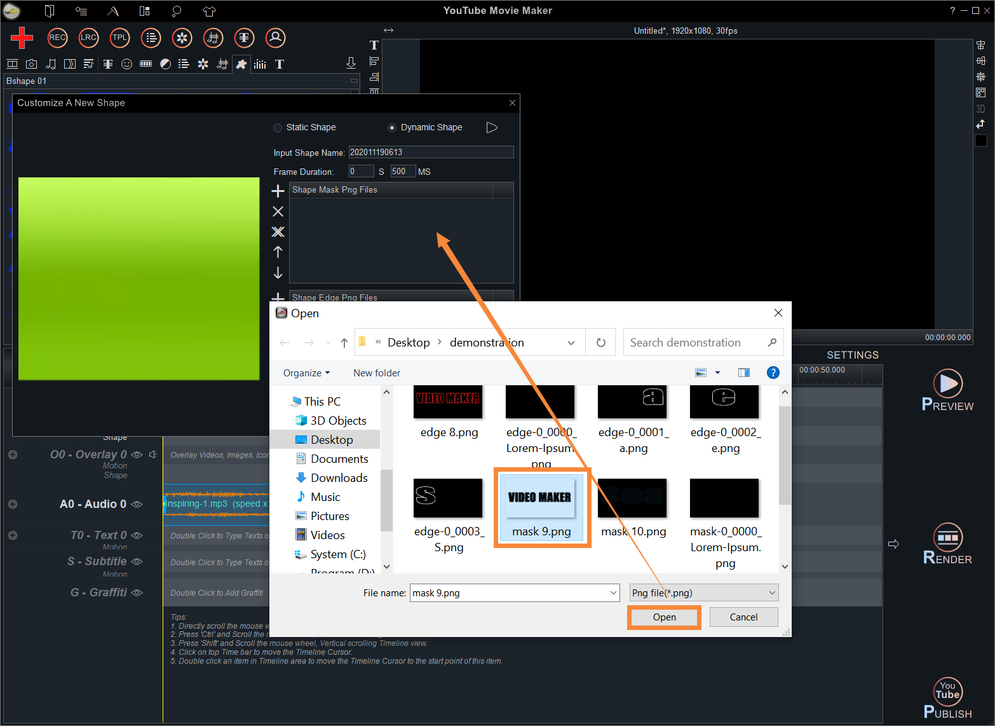Expand the Overlay 0 track plus button
Viewport: 995px width, 726px height.
13,455
